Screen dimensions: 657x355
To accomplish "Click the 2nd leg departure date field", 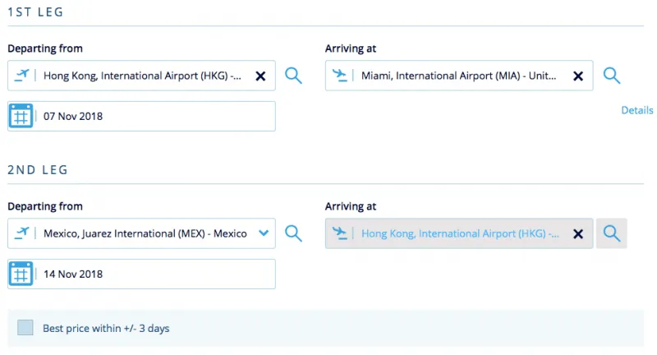I will point(141,274).
